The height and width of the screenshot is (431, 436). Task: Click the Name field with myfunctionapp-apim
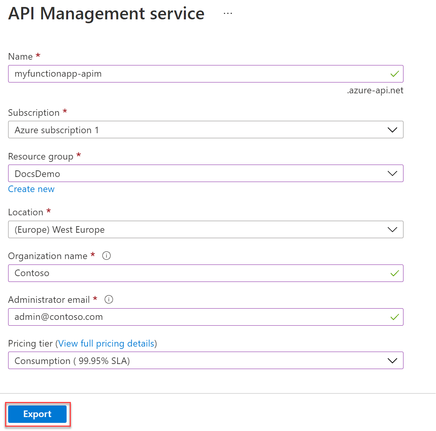[194, 74]
